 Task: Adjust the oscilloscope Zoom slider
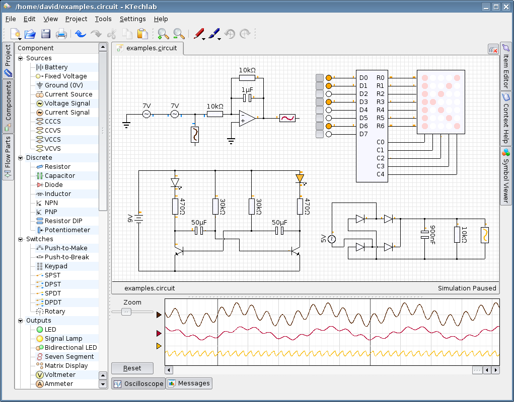(x=126, y=312)
